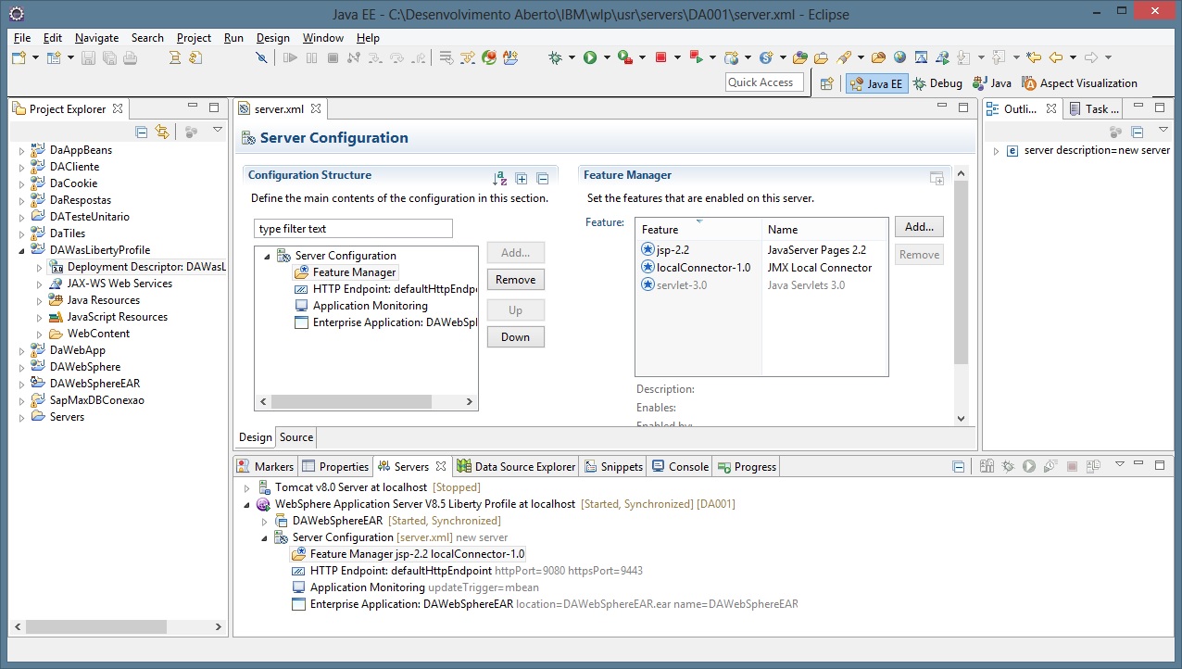Switch to Aspect Visualization perspective

click(1079, 83)
